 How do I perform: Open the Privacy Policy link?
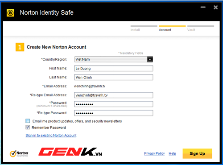pos(154,153)
